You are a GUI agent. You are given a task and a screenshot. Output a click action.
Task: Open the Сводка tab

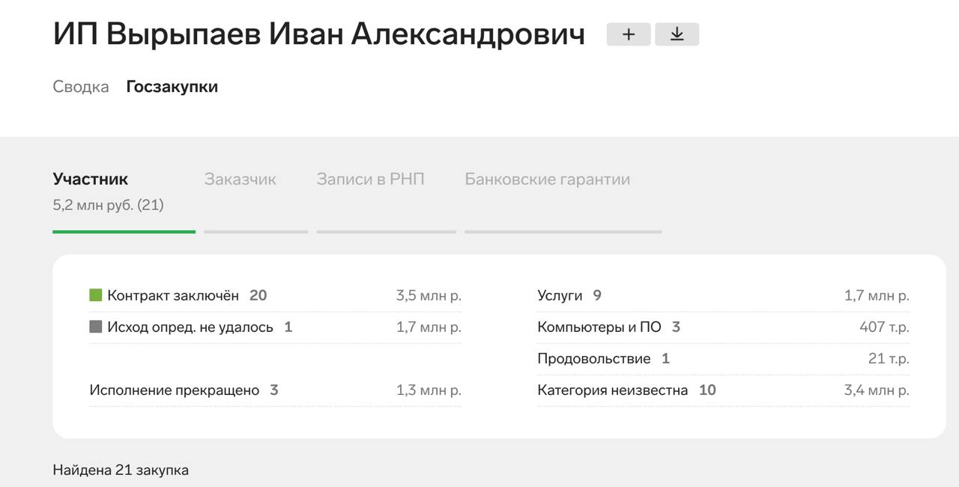click(80, 87)
